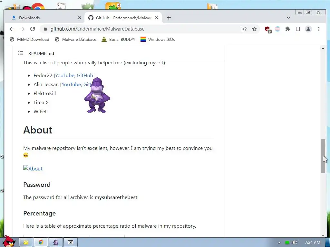Click the About heading
330x247 pixels.
click(38, 130)
